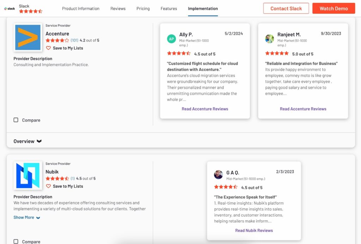Click the date 2/3/2023
The image size is (361, 244).
tap(285, 172)
